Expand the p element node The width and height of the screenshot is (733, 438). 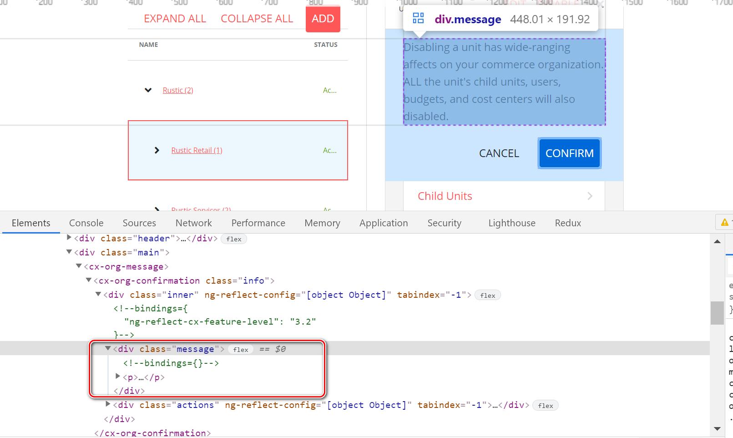pos(118,376)
